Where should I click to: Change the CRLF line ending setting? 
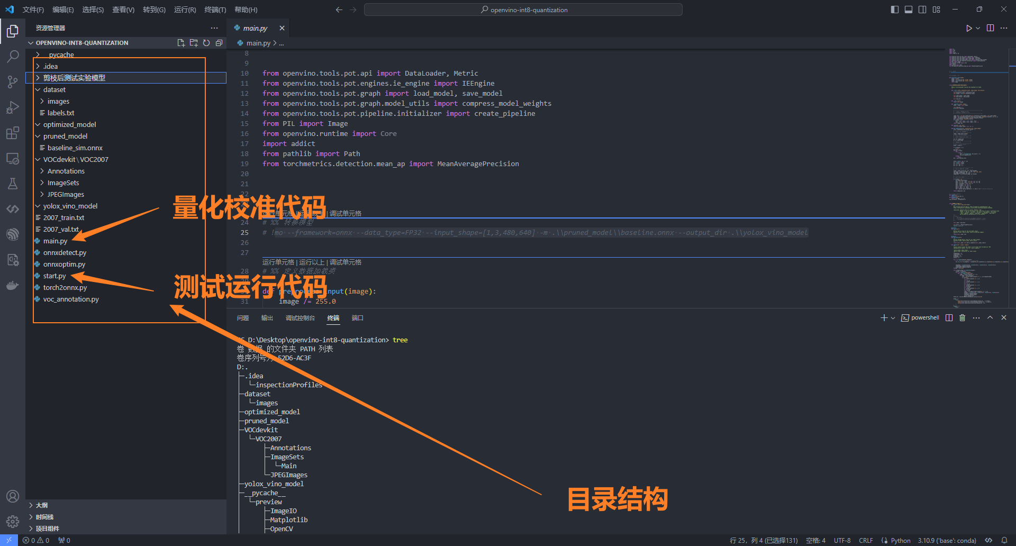point(866,540)
